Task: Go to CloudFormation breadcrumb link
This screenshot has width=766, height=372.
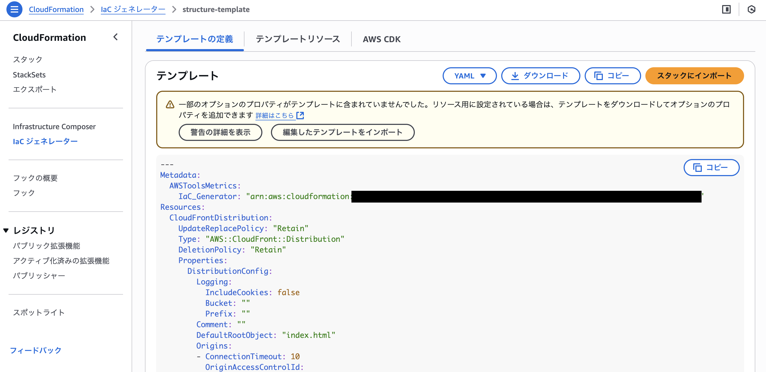Action: point(56,10)
